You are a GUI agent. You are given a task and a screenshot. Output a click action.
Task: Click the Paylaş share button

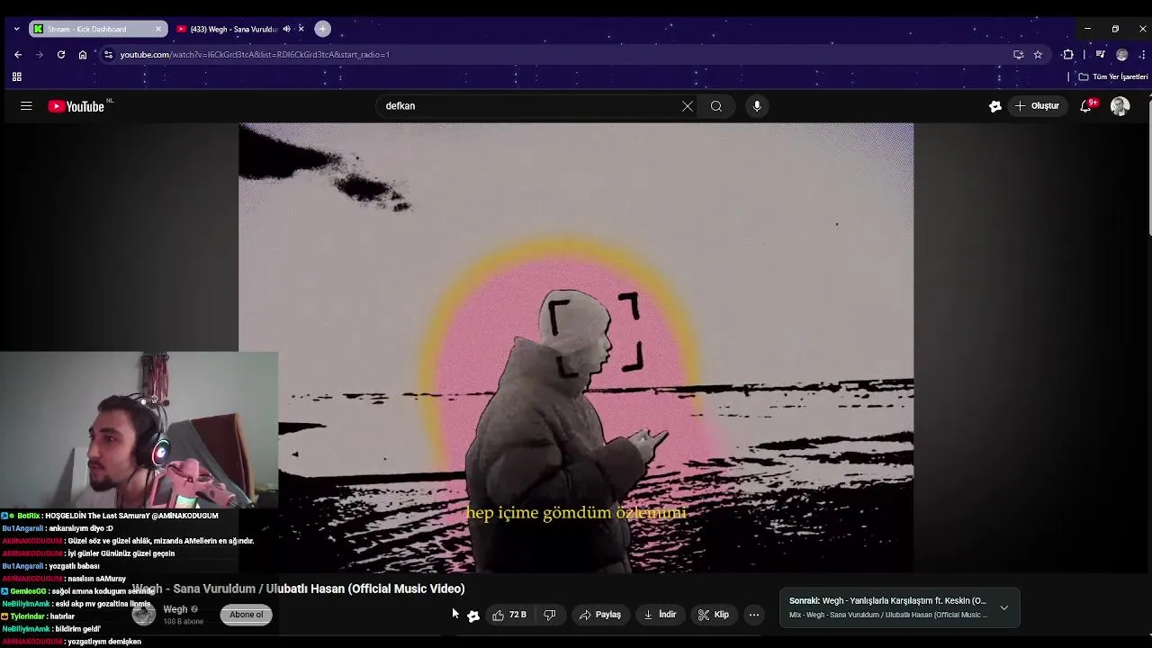pyautogui.click(x=600, y=615)
